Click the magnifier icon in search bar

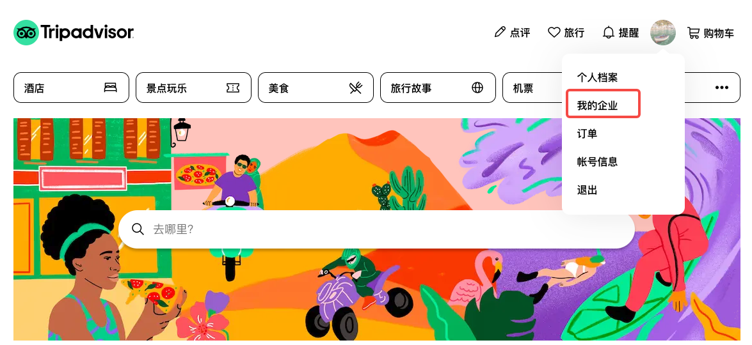[138, 229]
